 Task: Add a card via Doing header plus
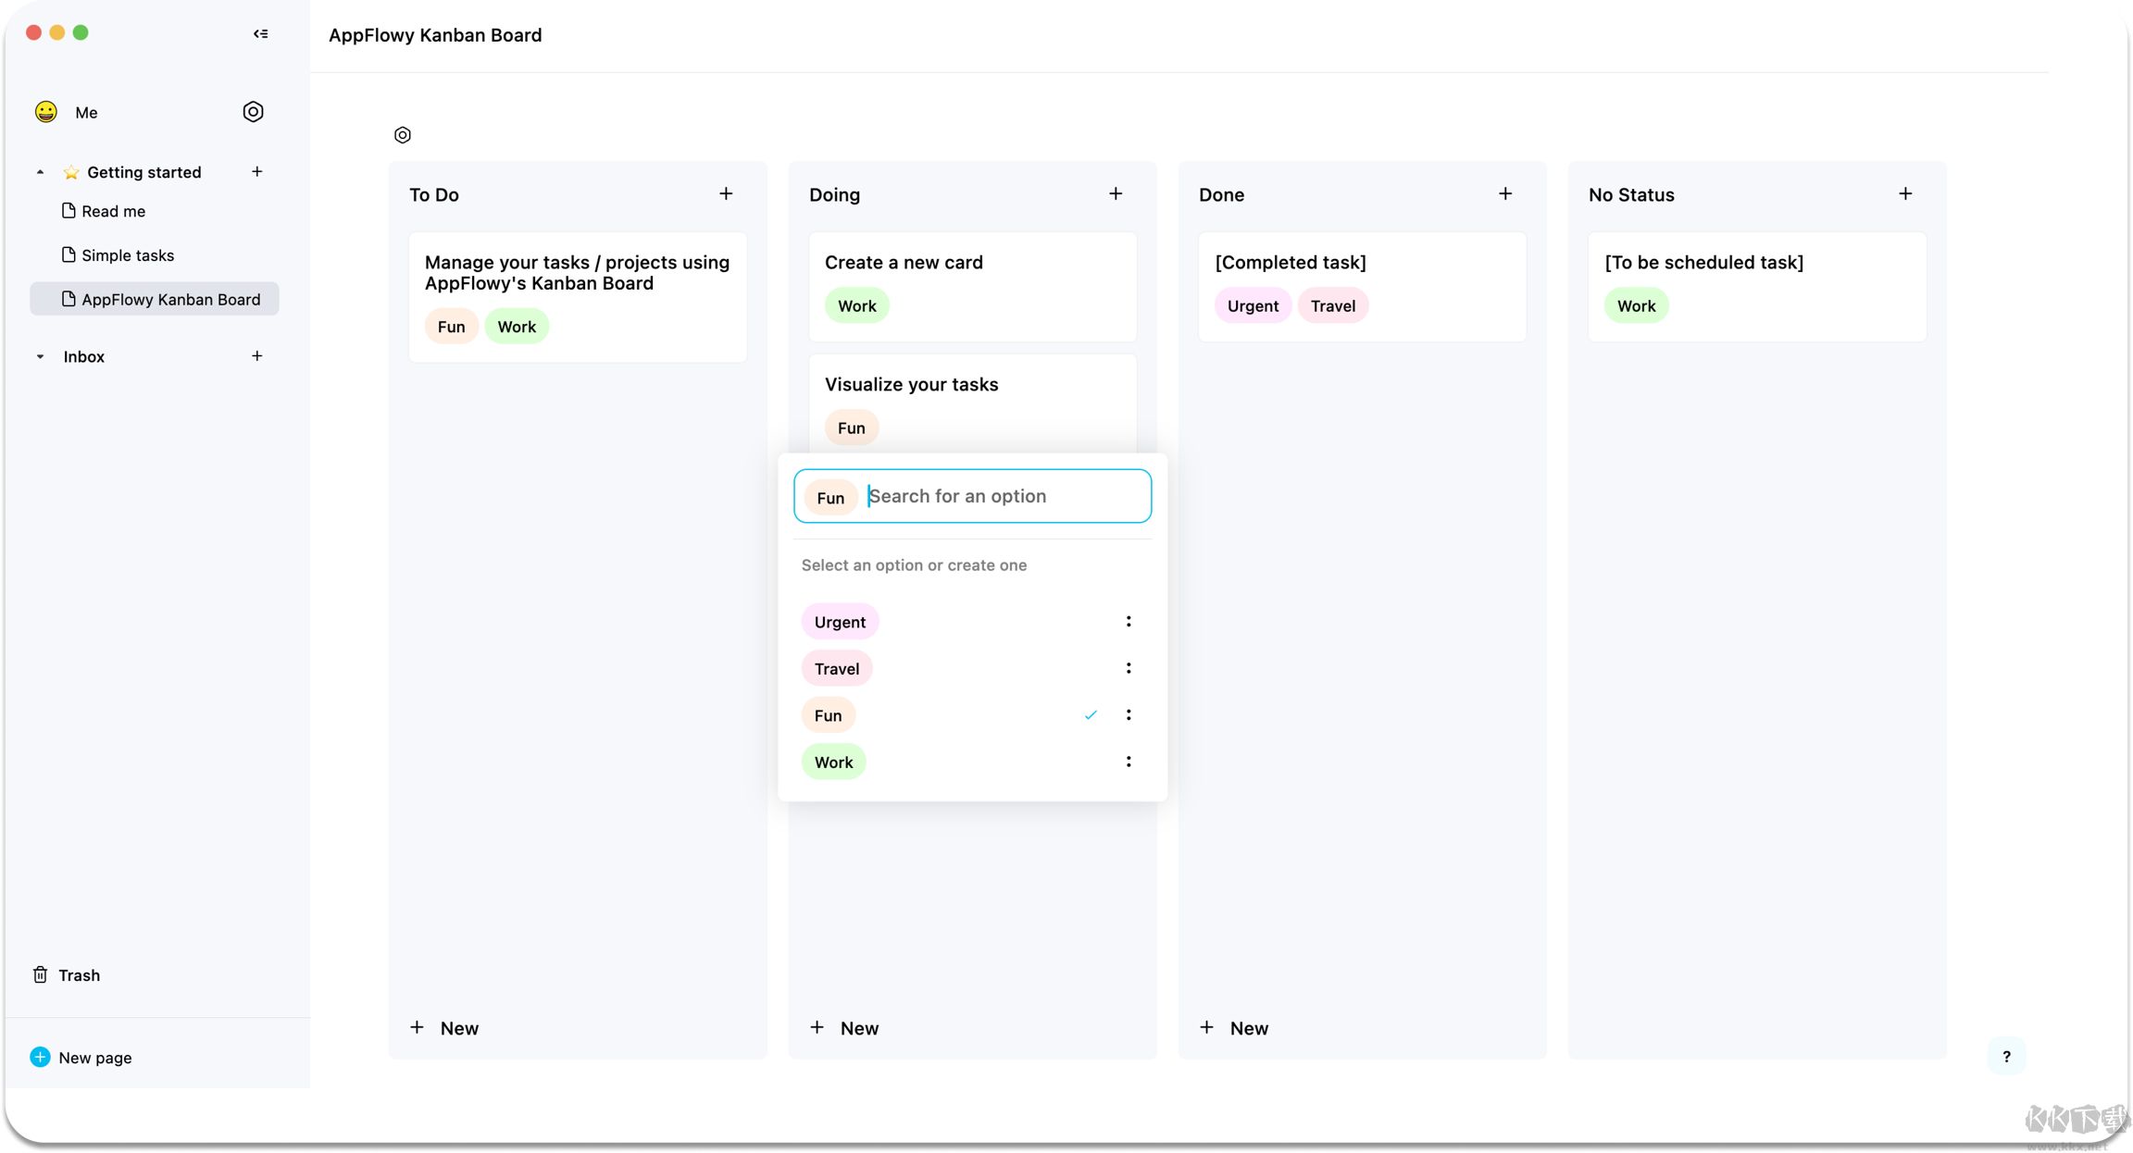[1116, 193]
